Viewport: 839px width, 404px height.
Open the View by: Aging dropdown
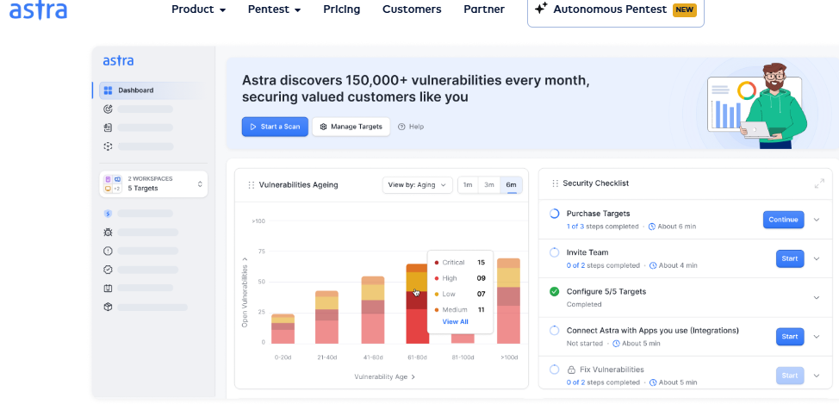(418, 185)
